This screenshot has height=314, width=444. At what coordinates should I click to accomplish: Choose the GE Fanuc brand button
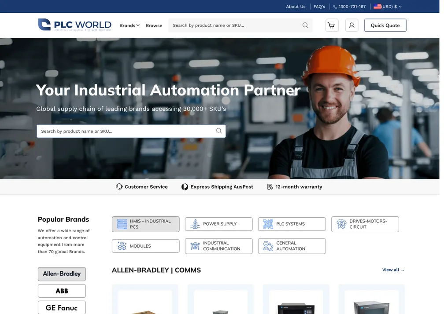tap(62, 307)
